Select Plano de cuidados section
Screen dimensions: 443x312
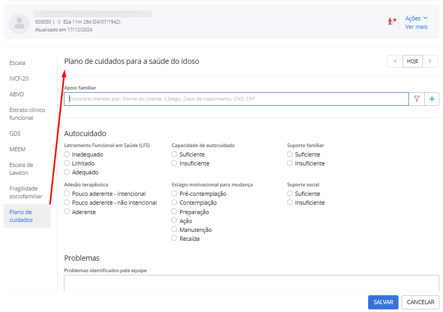[x=27, y=216]
